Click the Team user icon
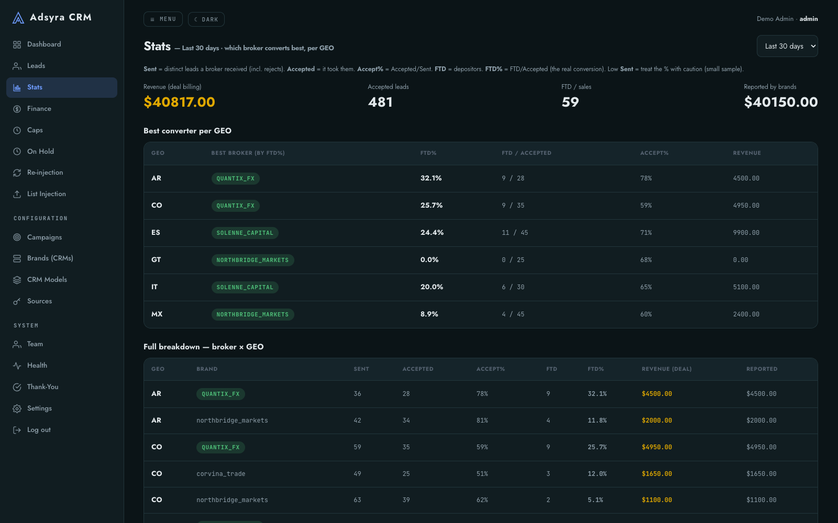Screen dimensions: 838x523 pos(17,344)
